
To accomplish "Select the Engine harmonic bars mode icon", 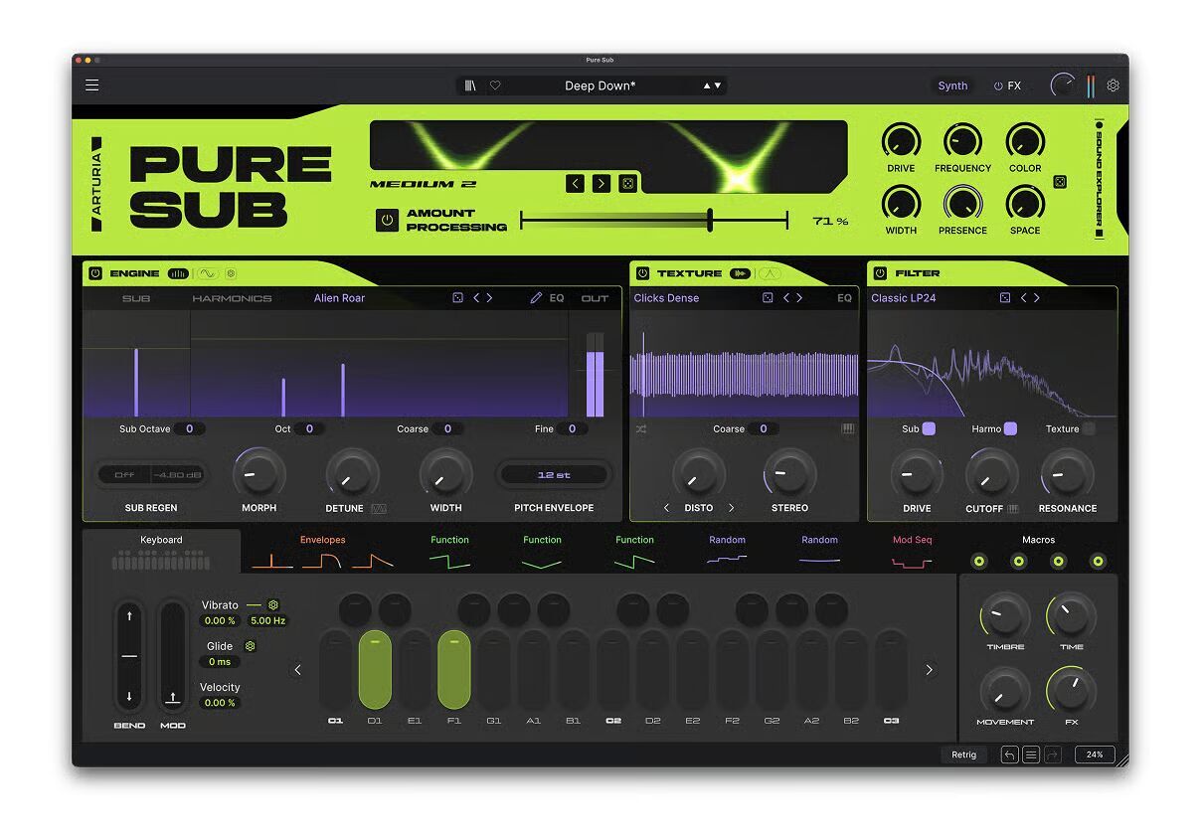I will [179, 272].
